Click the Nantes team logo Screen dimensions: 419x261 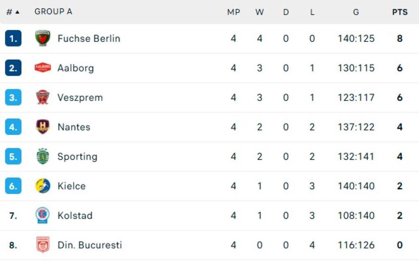coord(43,127)
